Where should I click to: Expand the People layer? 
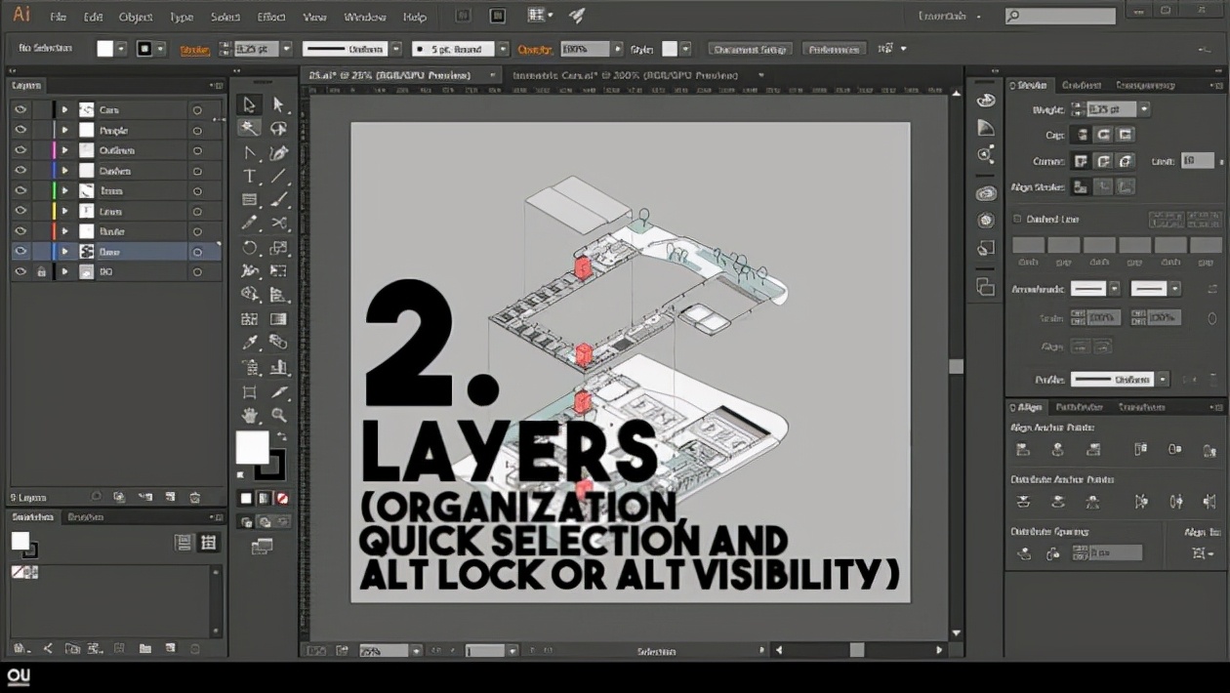point(65,130)
